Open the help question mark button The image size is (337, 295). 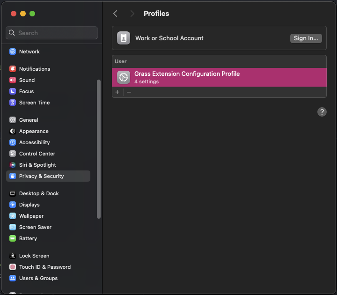tap(322, 111)
